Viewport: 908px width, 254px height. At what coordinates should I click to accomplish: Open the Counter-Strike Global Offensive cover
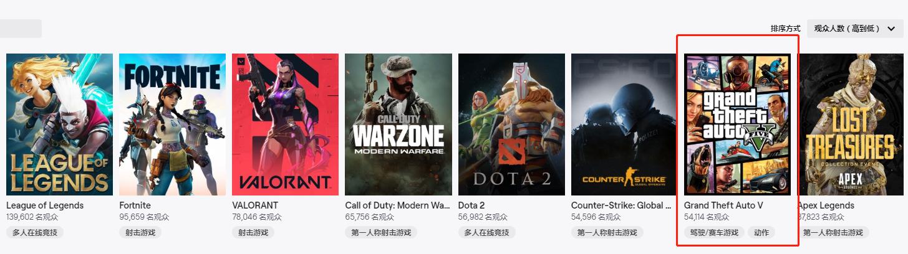coord(624,125)
